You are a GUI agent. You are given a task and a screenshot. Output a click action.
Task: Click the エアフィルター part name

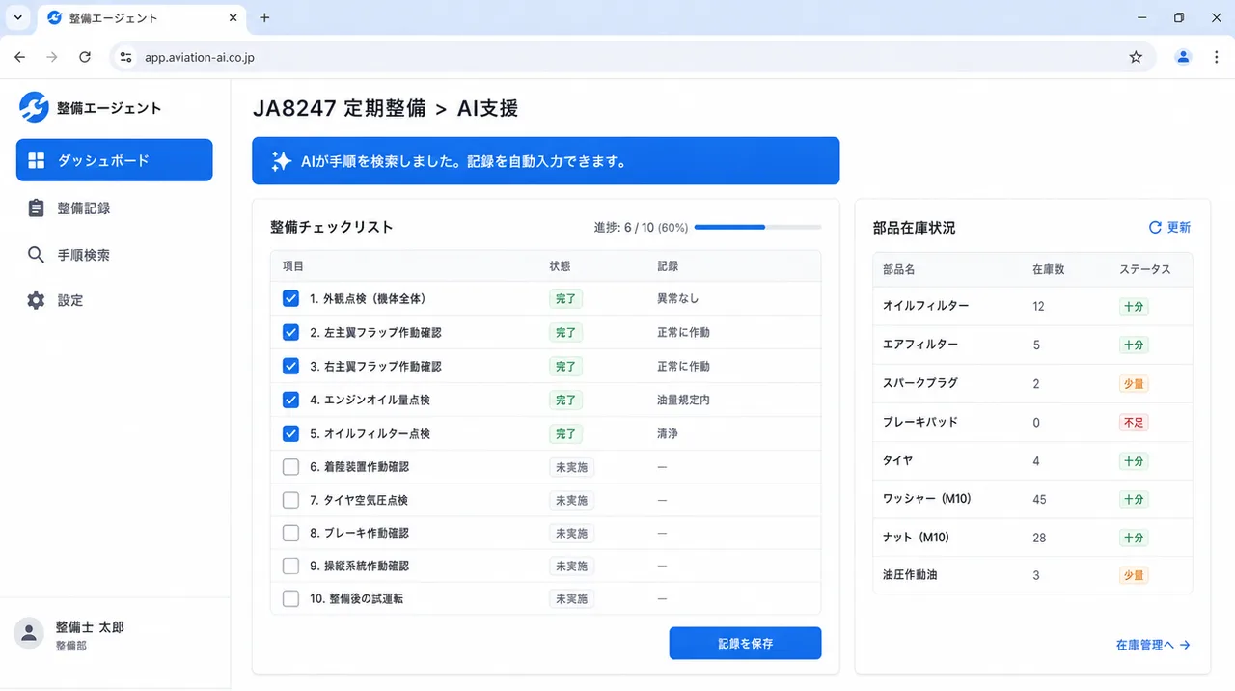pos(920,345)
